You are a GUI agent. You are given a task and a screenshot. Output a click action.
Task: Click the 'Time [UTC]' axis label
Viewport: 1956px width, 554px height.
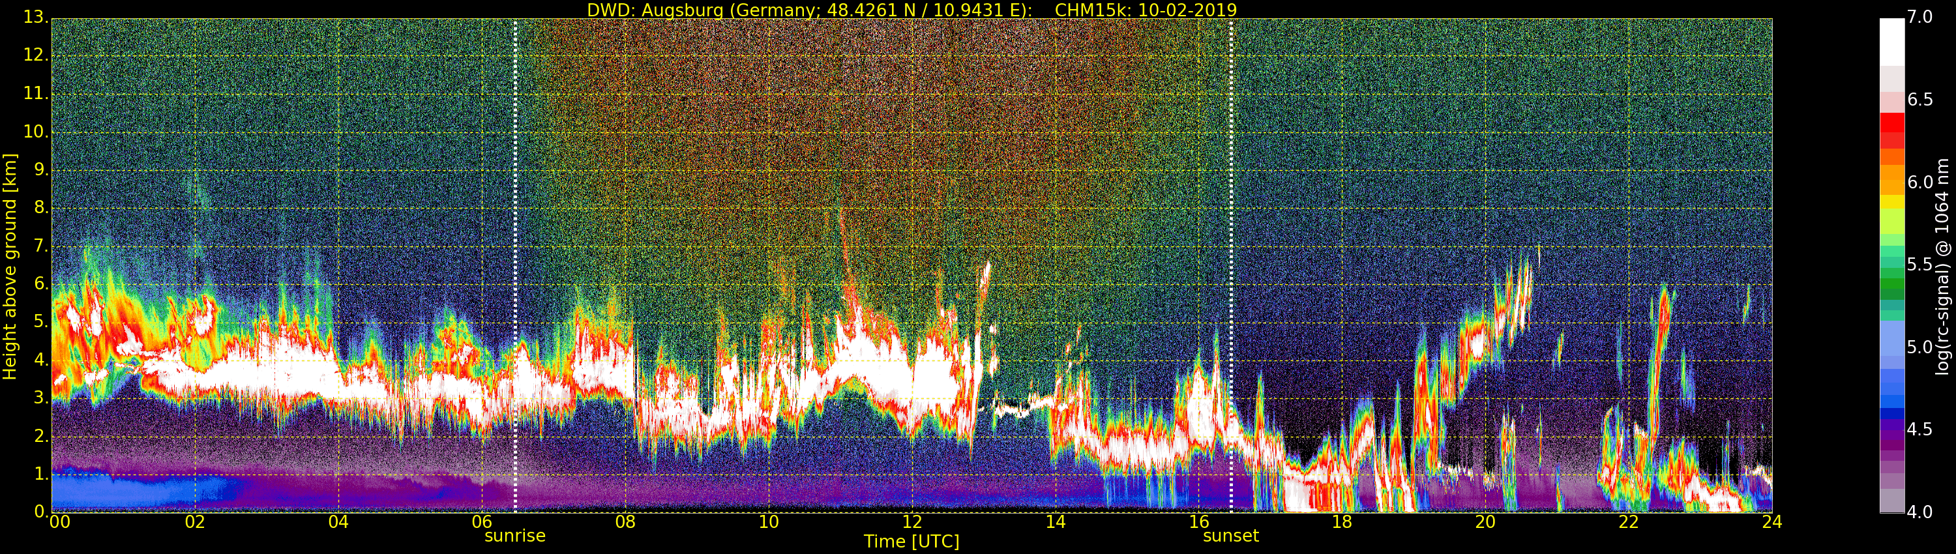(911, 542)
